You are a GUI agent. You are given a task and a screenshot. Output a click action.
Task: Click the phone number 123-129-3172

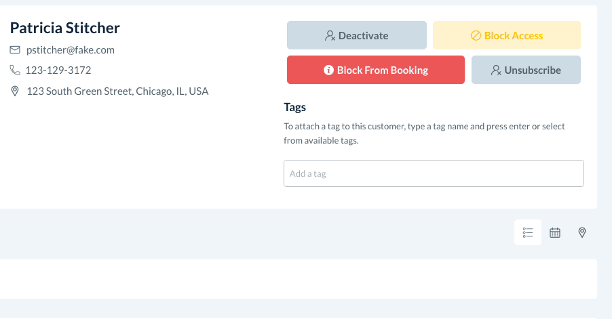(x=58, y=70)
